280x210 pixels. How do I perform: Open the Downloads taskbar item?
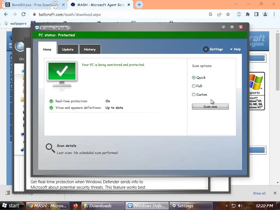click(103, 206)
